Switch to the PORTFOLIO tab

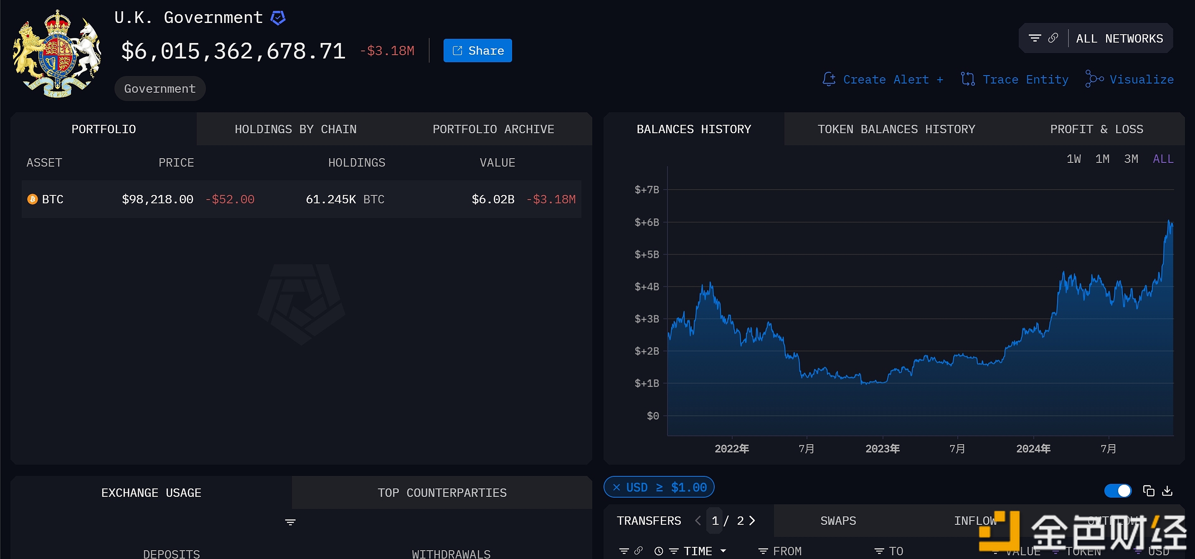pyautogui.click(x=104, y=129)
